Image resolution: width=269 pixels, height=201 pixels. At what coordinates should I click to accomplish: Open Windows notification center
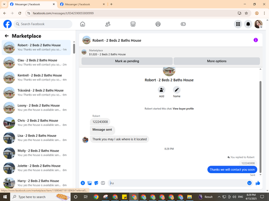click(262, 197)
